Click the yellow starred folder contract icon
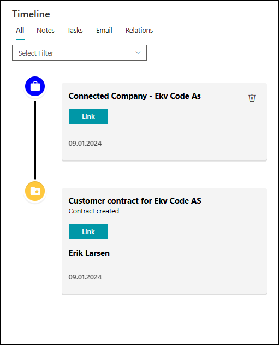Screen dimensions: 279x345 pos(35,191)
